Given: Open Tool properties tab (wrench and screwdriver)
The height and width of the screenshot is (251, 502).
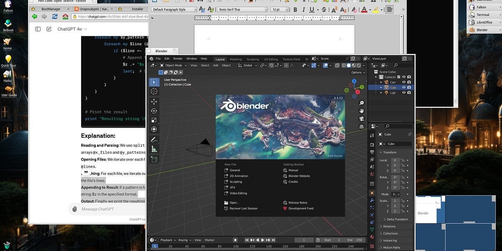Looking at the screenshot, I should click(x=372, y=135).
